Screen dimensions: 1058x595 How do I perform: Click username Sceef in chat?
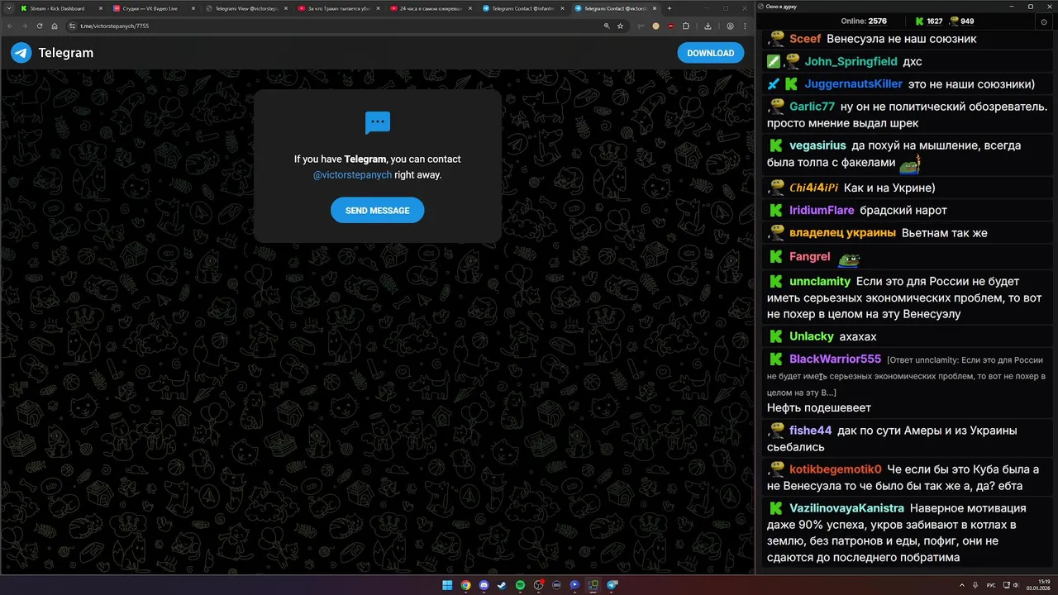point(805,39)
